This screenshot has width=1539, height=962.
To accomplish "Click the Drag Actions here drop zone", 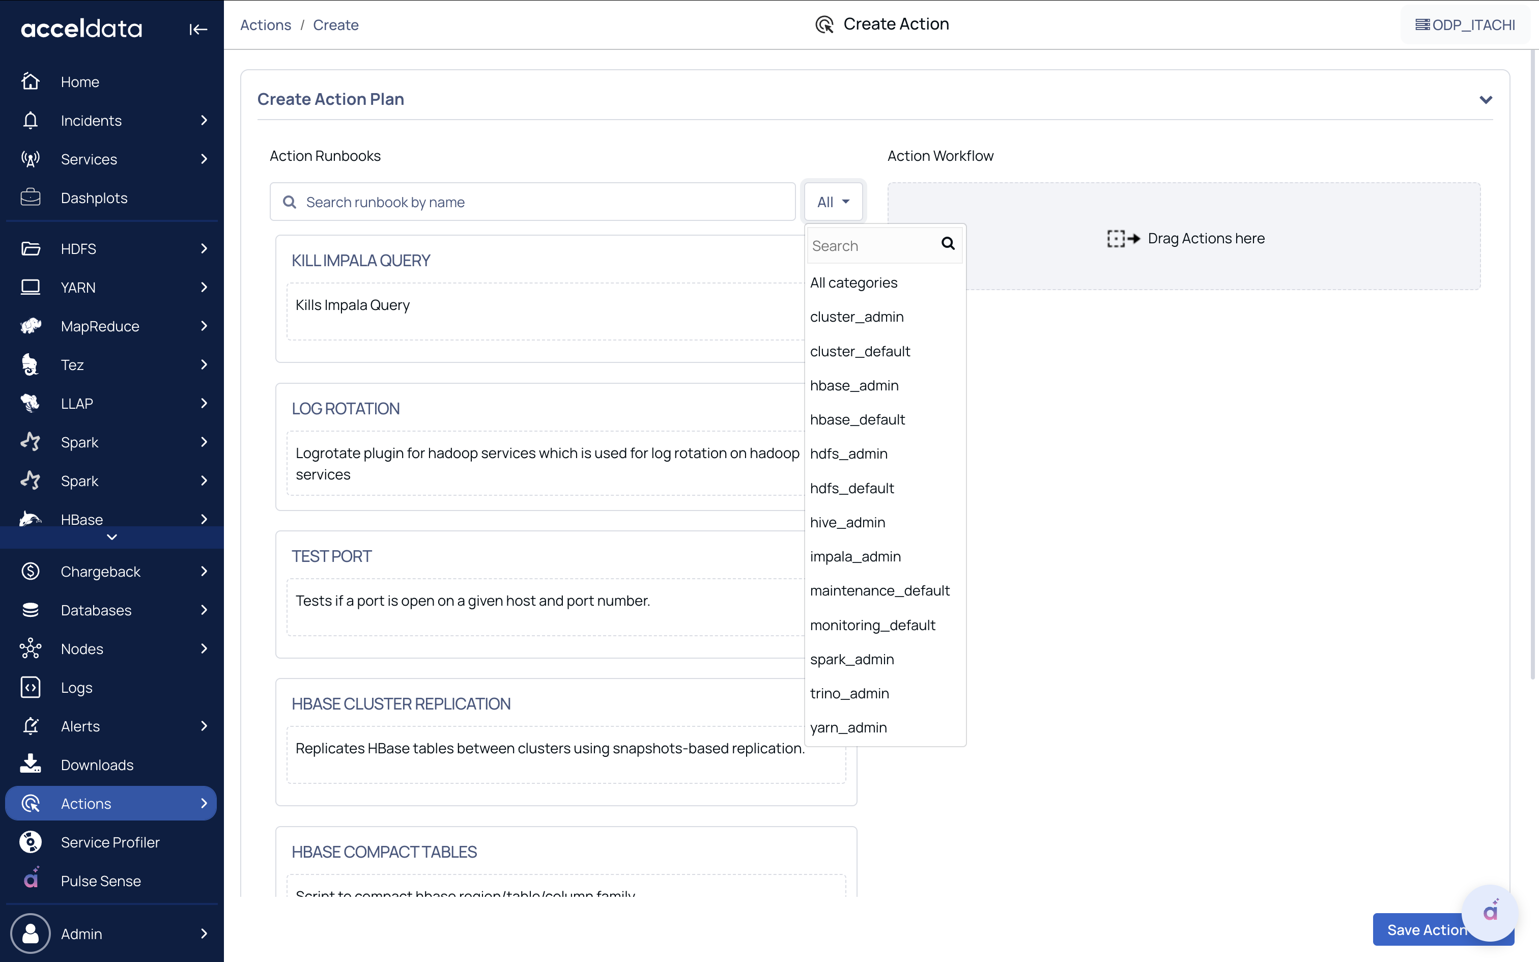I will click(1184, 236).
